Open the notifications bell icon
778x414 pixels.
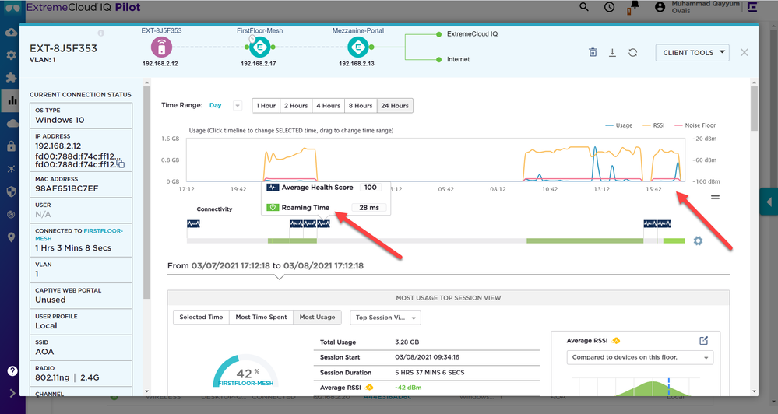(x=633, y=8)
